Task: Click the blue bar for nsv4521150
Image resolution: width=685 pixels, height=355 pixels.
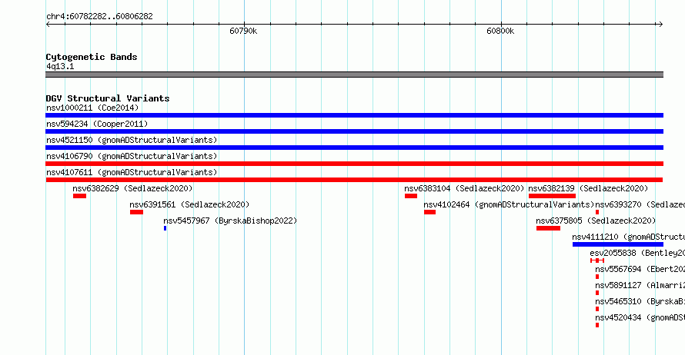Action: pos(354,148)
